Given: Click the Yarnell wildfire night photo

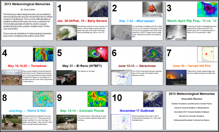Looking at the screenshot, I should click(176, 77).
